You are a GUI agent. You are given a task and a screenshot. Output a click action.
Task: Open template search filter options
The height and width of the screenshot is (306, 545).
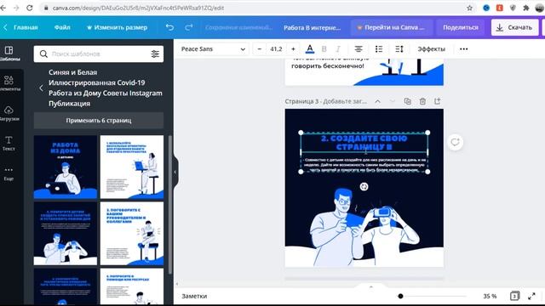[155, 54]
